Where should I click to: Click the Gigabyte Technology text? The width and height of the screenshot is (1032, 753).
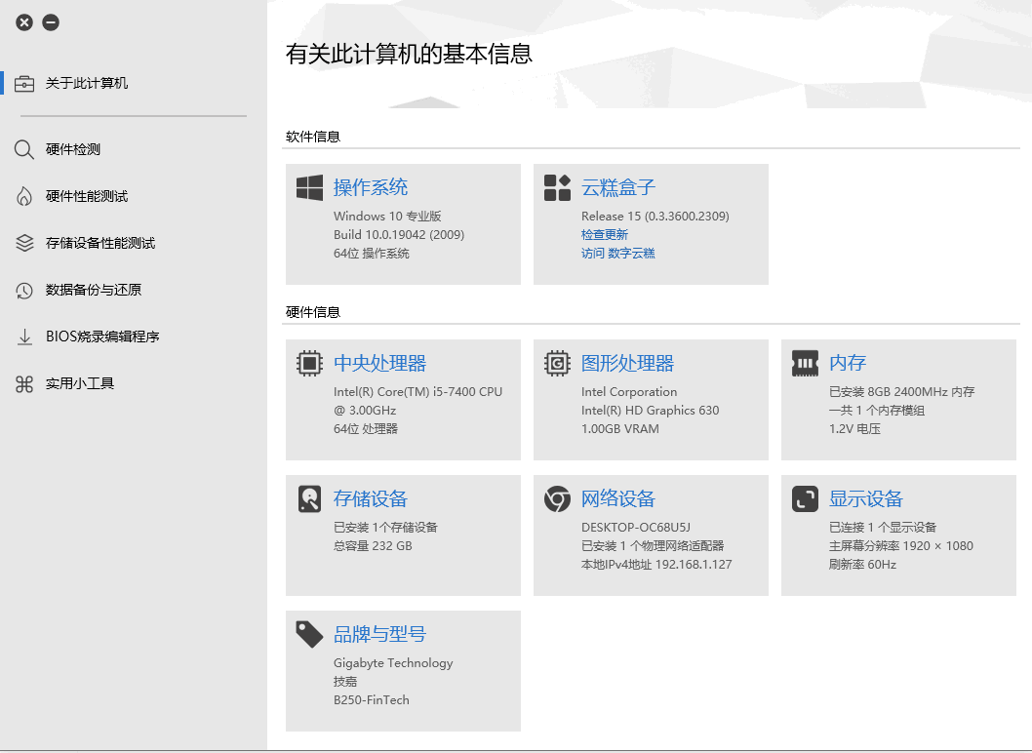coord(393,663)
